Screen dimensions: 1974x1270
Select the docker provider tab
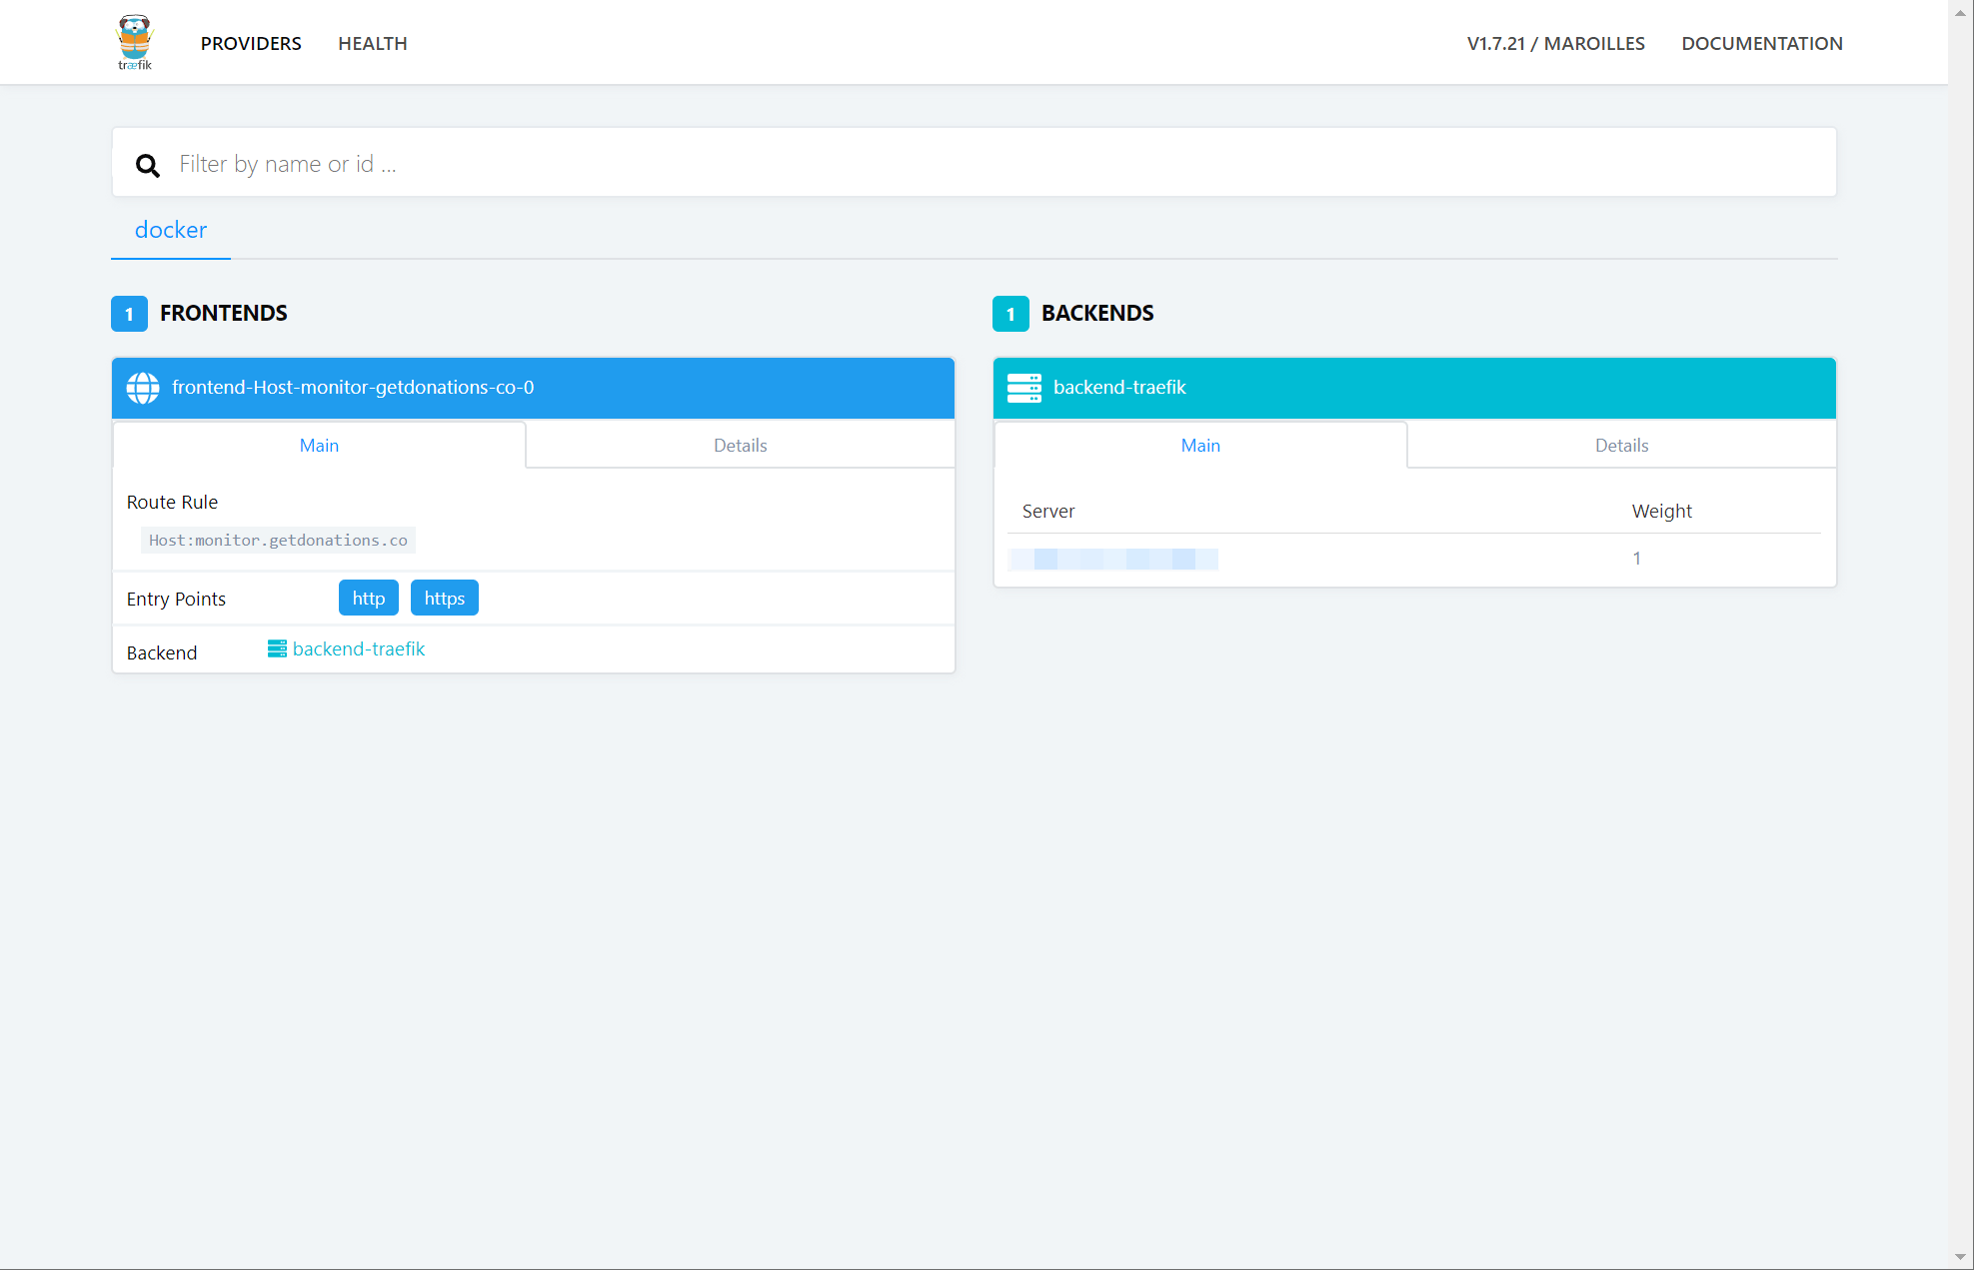click(171, 230)
